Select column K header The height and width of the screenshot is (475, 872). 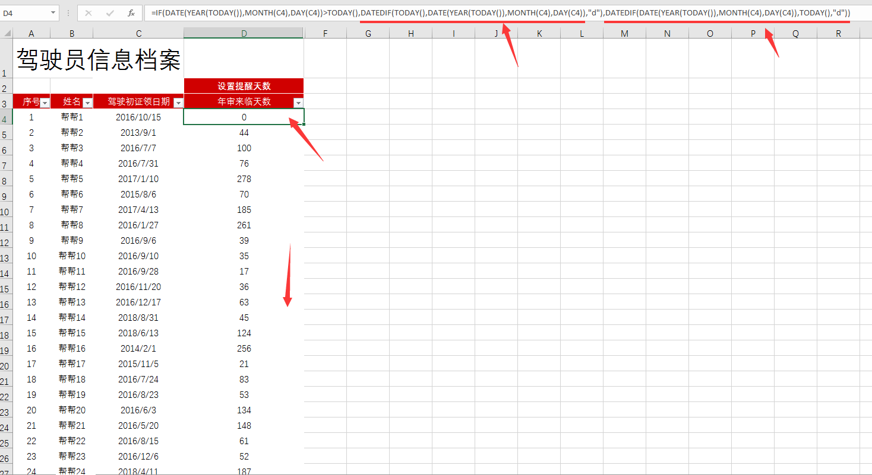tap(539, 34)
